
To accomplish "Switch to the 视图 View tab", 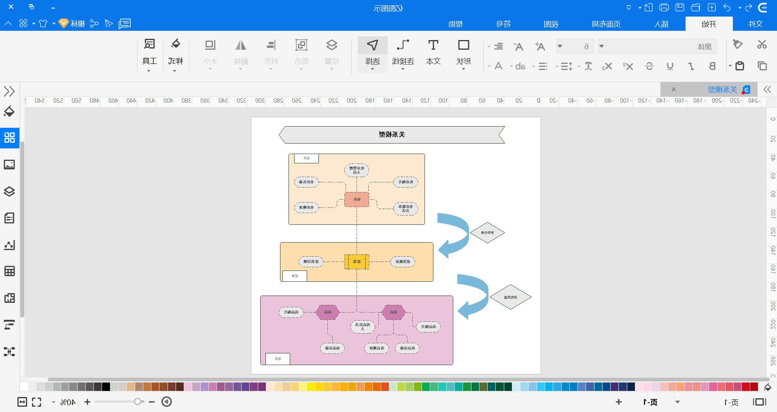I will tap(551, 24).
